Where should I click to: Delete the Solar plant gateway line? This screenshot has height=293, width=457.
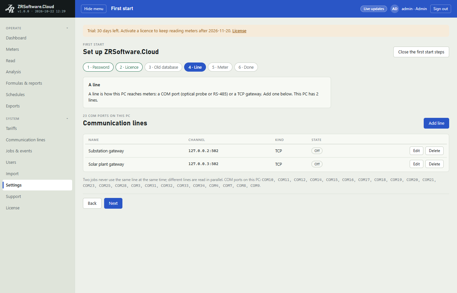click(x=434, y=164)
